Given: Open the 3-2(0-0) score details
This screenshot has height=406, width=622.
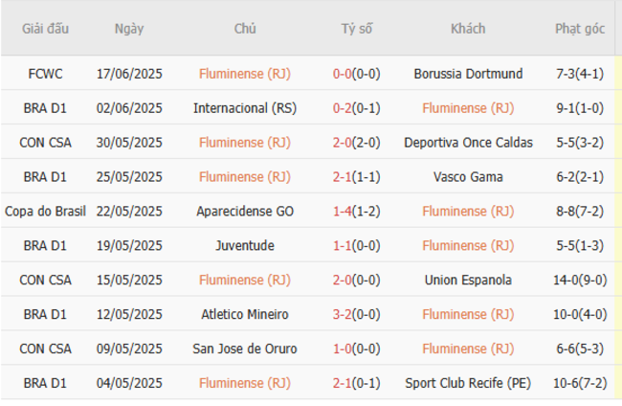Looking at the screenshot, I should click(x=357, y=314).
